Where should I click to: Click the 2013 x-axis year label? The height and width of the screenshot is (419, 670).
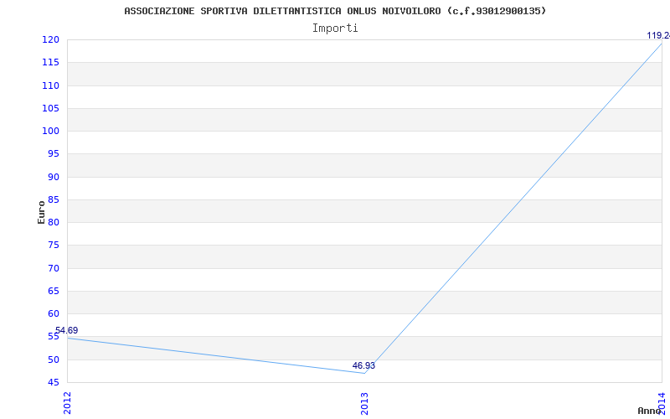click(x=364, y=403)
